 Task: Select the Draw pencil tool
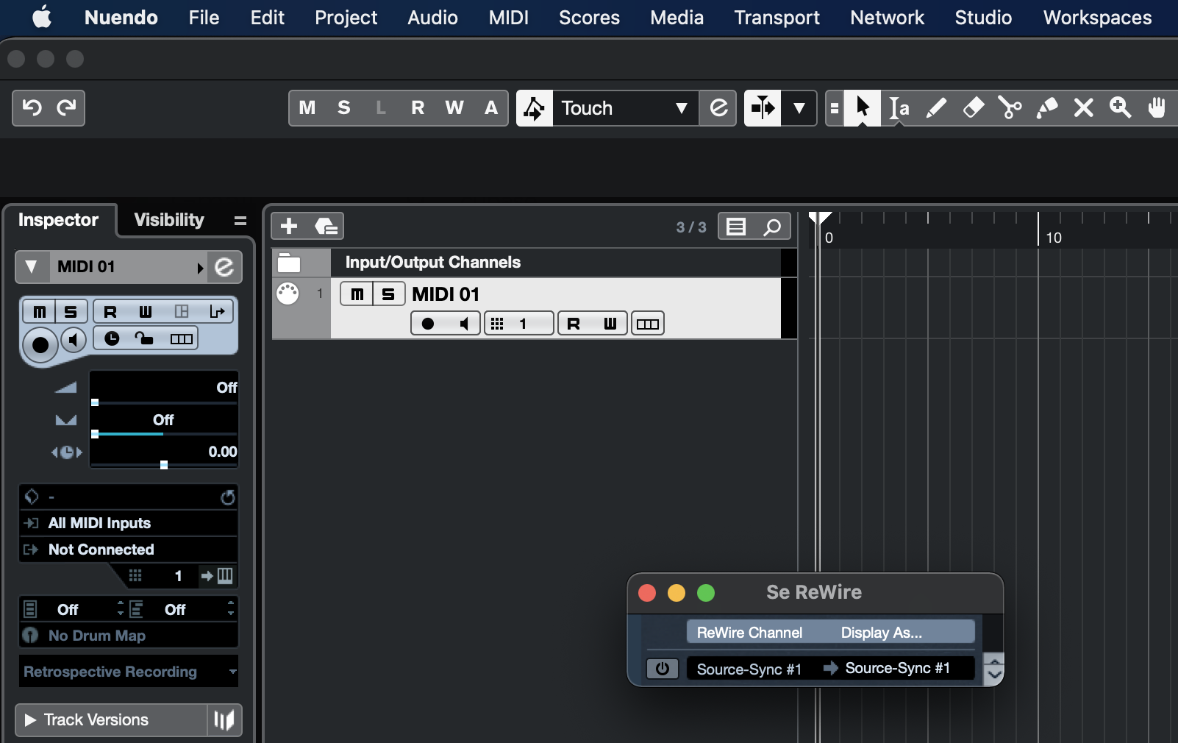point(936,108)
